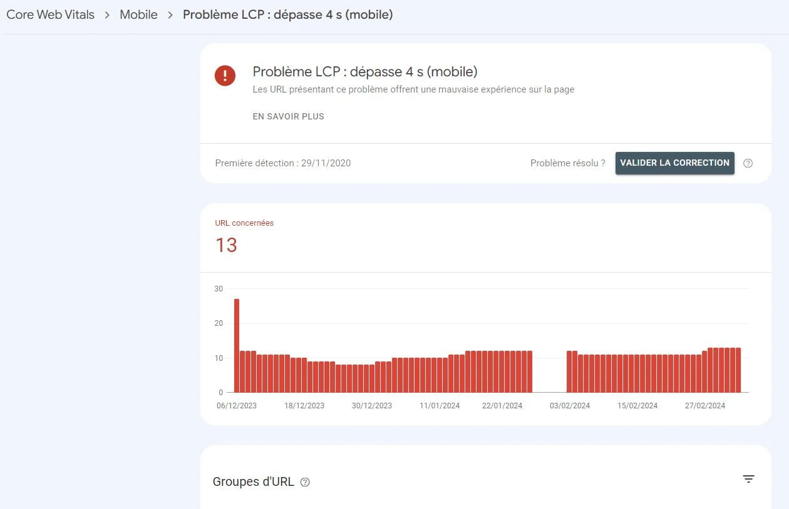Viewport: 789px width, 509px height.
Task: Click the Première détection date text
Action: pos(282,163)
